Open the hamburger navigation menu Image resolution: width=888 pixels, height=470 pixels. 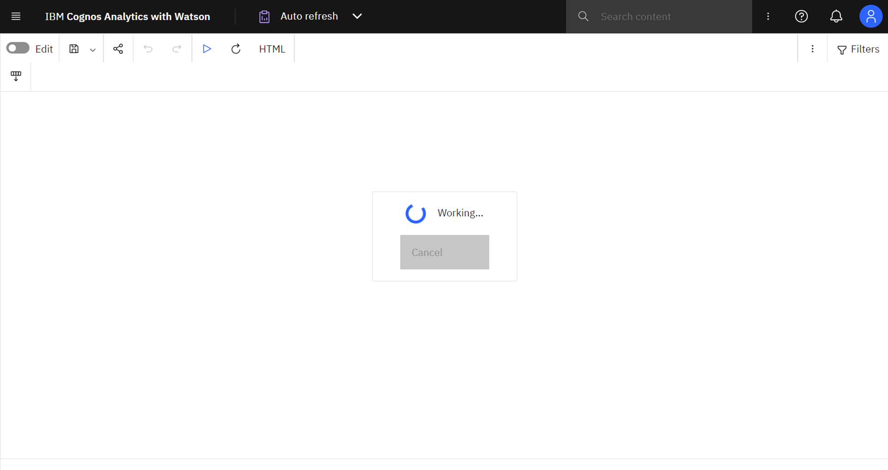pos(16,17)
